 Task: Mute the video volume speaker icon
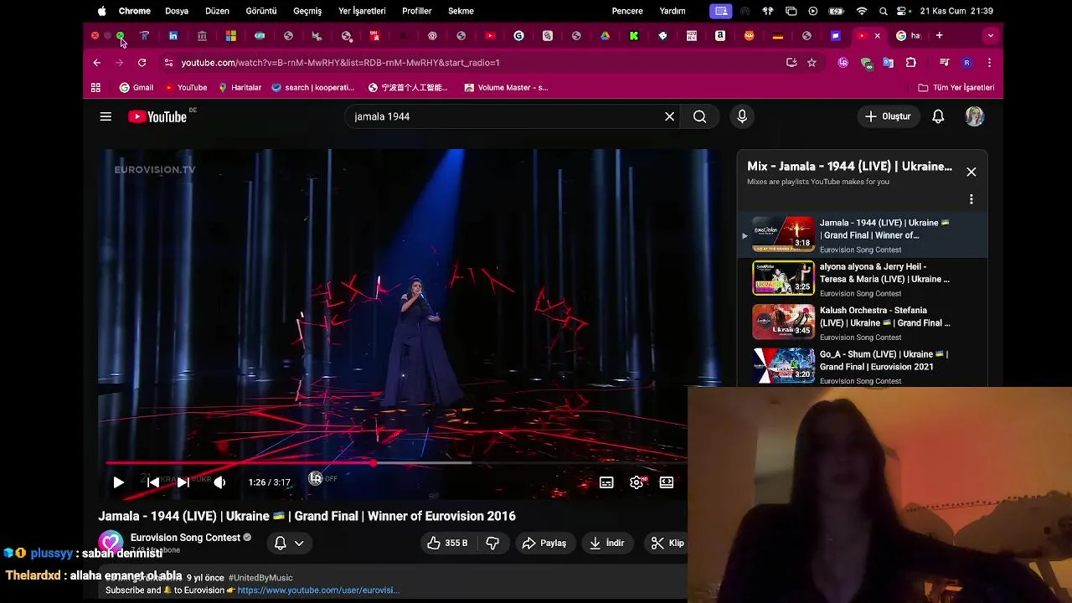219,482
